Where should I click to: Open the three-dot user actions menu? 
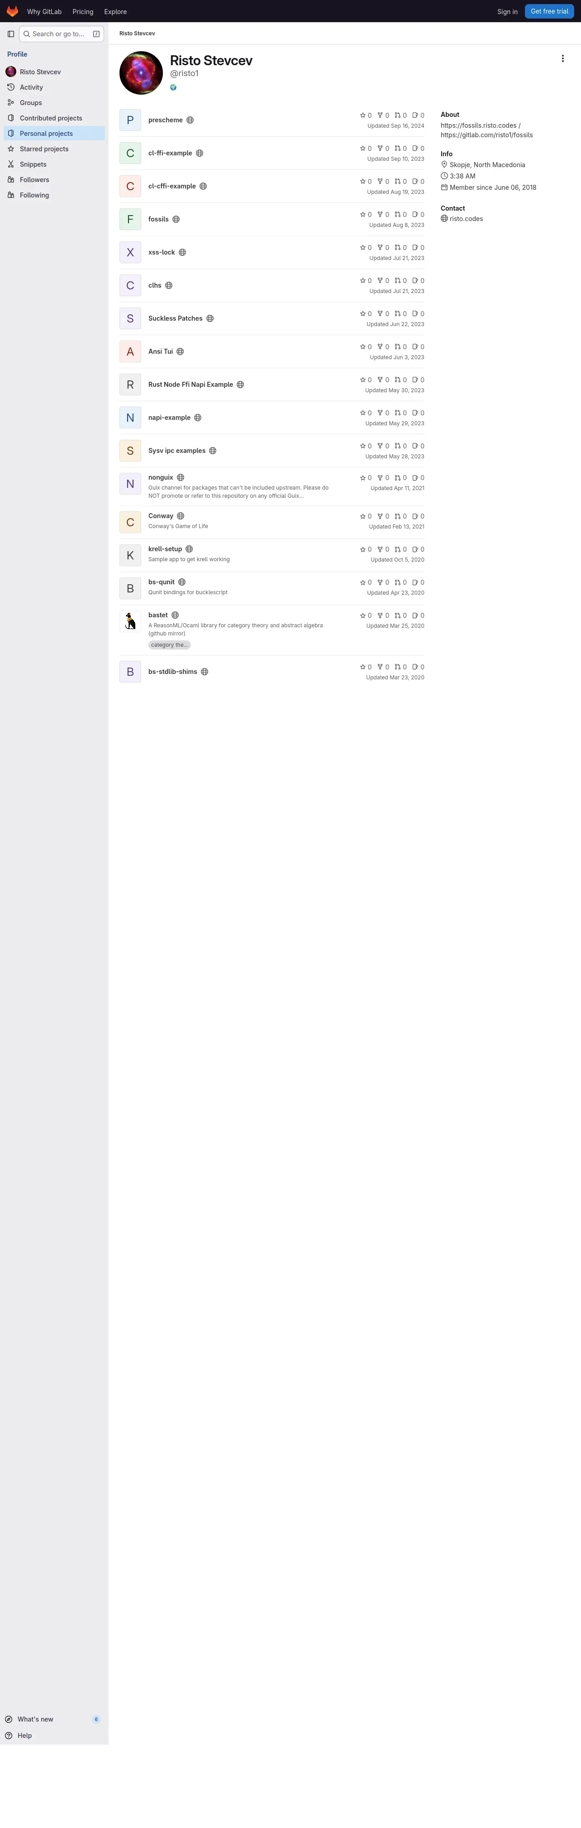[x=562, y=59]
